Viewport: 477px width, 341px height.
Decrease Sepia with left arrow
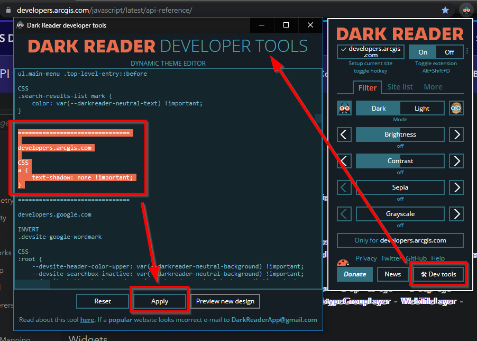(344, 187)
